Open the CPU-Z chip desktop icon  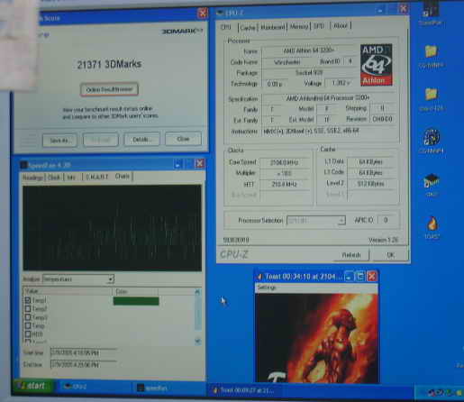[x=432, y=181]
